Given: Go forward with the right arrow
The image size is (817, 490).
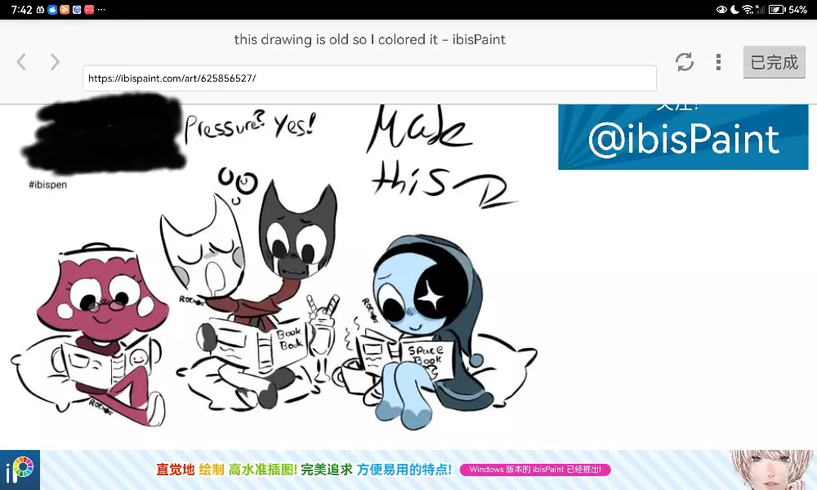Looking at the screenshot, I should (x=55, y=62).
